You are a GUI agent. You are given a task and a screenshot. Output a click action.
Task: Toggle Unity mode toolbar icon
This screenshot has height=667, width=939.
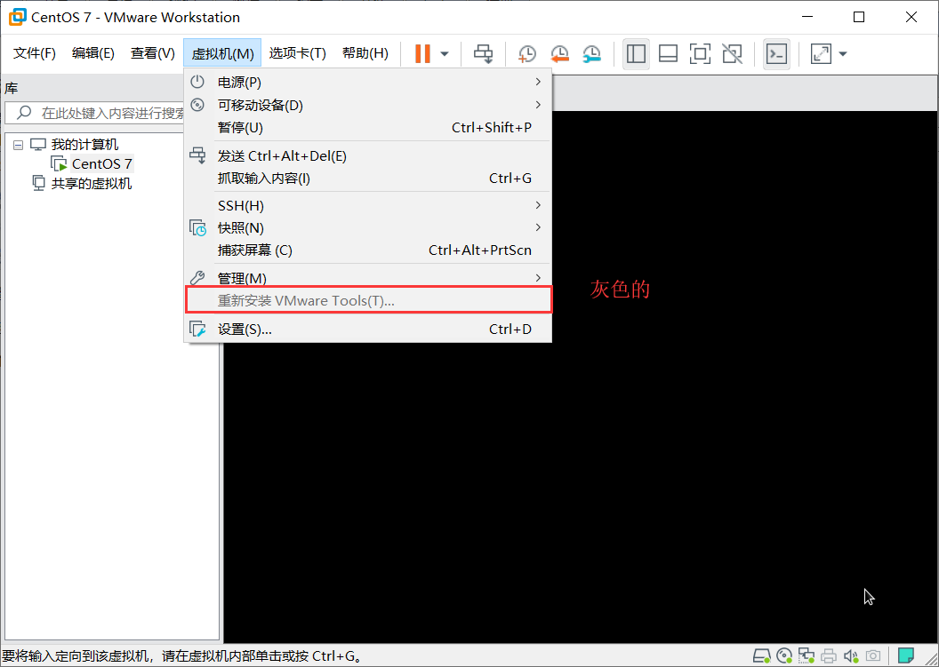[733, 54]
